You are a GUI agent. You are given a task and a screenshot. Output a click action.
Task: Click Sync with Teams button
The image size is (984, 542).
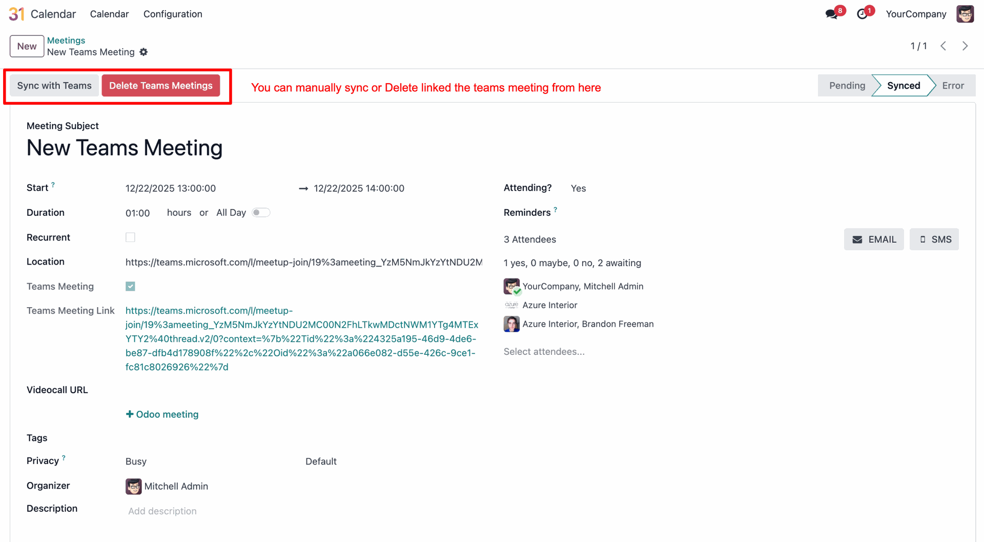coord(54,86)
